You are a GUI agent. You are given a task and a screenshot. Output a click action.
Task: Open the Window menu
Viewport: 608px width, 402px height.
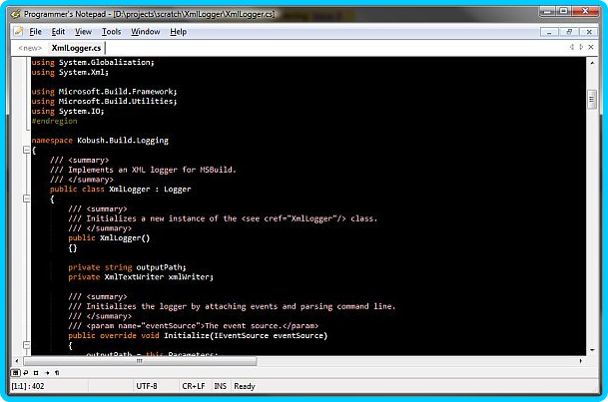point(146,32)
